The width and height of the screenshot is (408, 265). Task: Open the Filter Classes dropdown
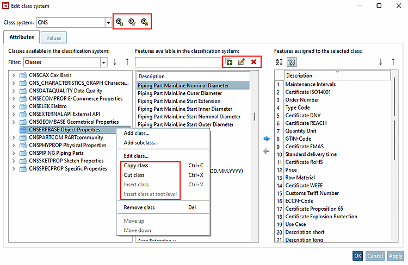(x=104, y=62)
